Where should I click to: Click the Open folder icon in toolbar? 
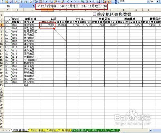[6, 1]
